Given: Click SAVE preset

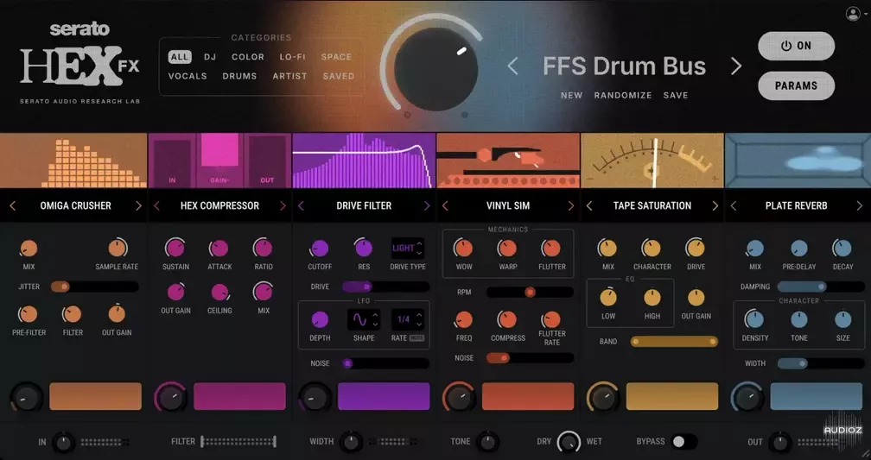Looking at the screenshot, I should [x=676, y=96].
